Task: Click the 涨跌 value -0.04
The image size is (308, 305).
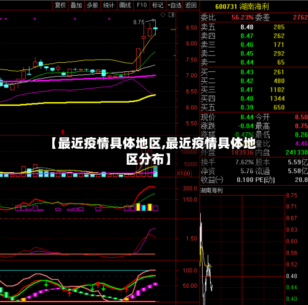Action: (x=246, y=126)
